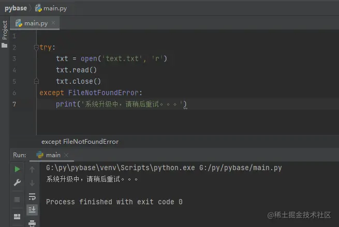Toggle soft-wrap in run console

coord(32,196)
